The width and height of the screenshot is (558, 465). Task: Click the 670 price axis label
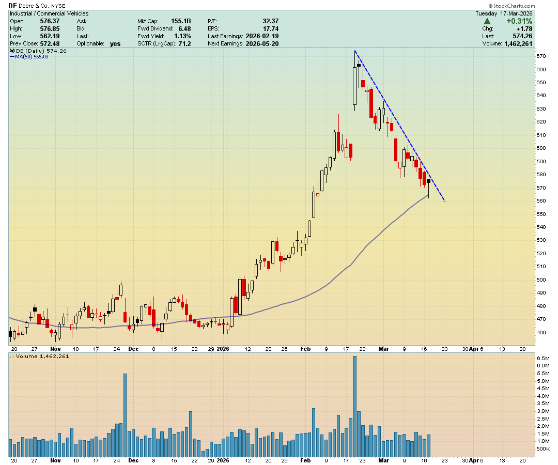click(541, 56)
